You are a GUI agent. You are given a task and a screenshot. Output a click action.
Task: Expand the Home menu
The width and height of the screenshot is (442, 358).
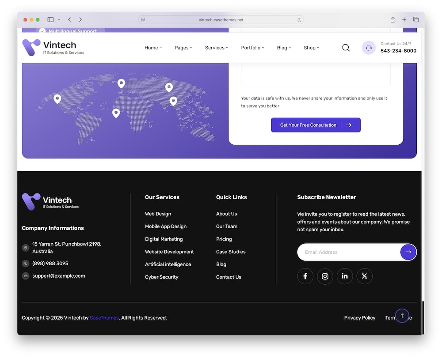click(x=153, y=48)
